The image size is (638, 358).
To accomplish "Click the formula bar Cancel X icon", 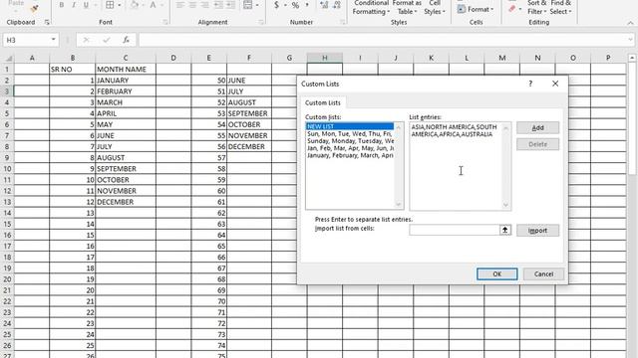I will pyautogui.click(x=86, y=40).
